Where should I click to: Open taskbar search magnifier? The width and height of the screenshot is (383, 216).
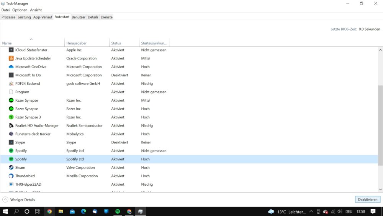(x=16, y=211)
